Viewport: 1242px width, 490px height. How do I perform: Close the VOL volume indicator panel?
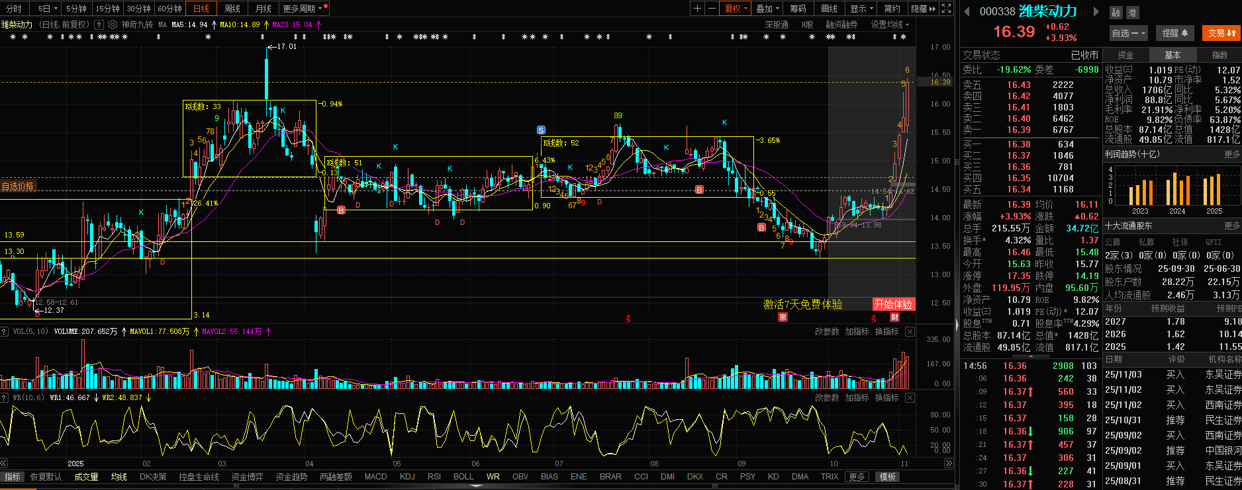pyautogui.click(x=910, y=332)
